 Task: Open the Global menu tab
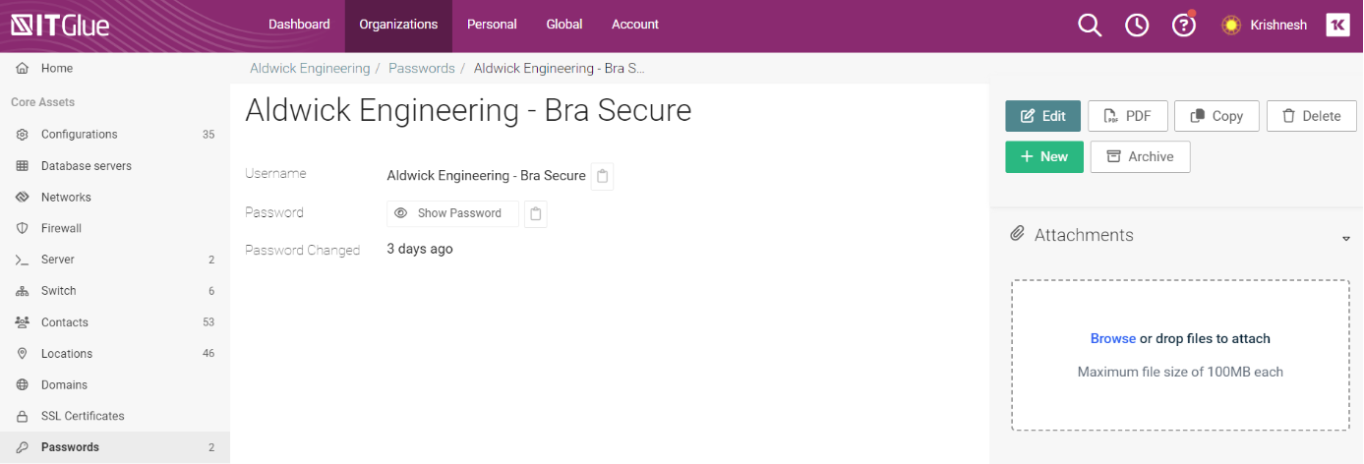point(564,25)
